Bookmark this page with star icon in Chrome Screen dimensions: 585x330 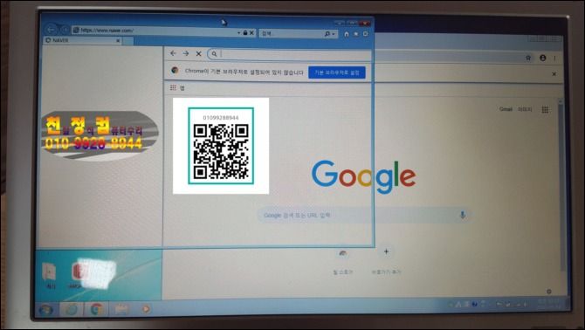(x=528, y=58)
